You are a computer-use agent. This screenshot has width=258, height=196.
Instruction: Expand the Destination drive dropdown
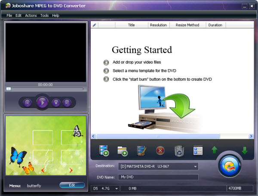195,167
